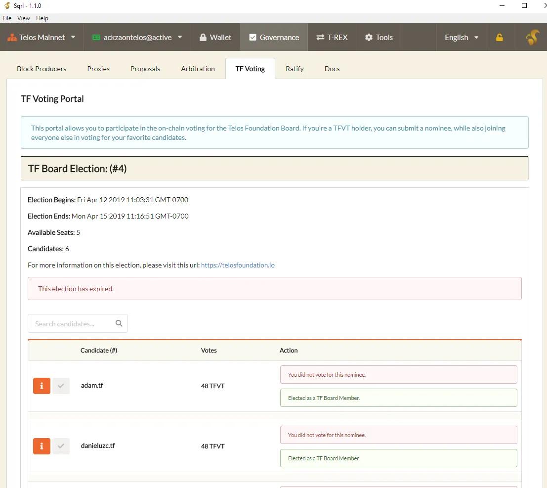
Task: Click danieluzc.tf's 'You did not vote' message
Action: 398,435
